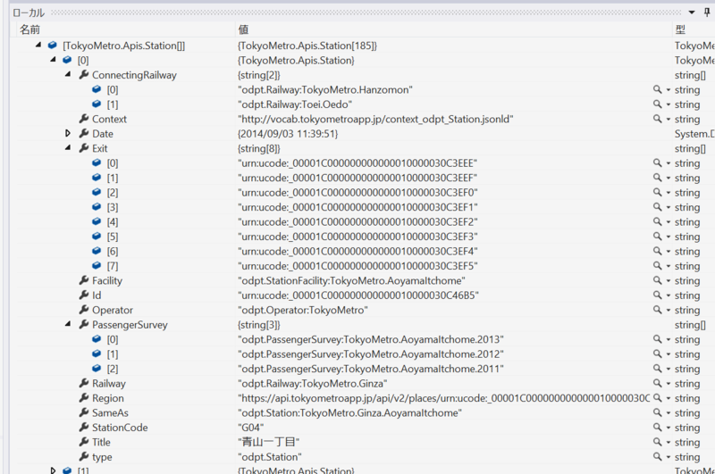This screenshot has height=474, width=715.
Task: Click the blue cube icon of Exit element [3]
Action: 97,207
